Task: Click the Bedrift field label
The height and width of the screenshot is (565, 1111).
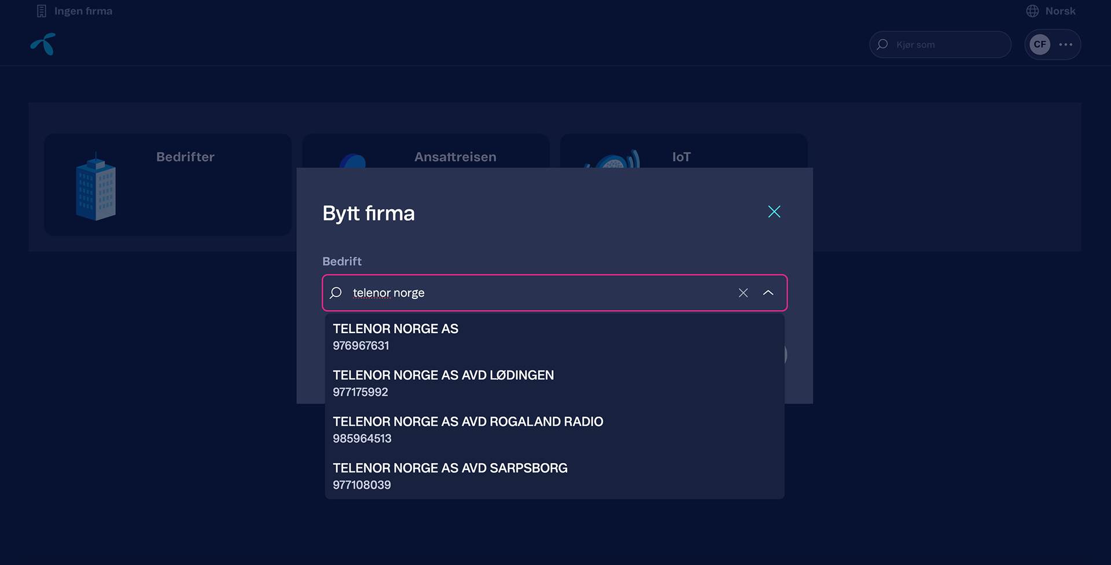Action: point(342,261)
